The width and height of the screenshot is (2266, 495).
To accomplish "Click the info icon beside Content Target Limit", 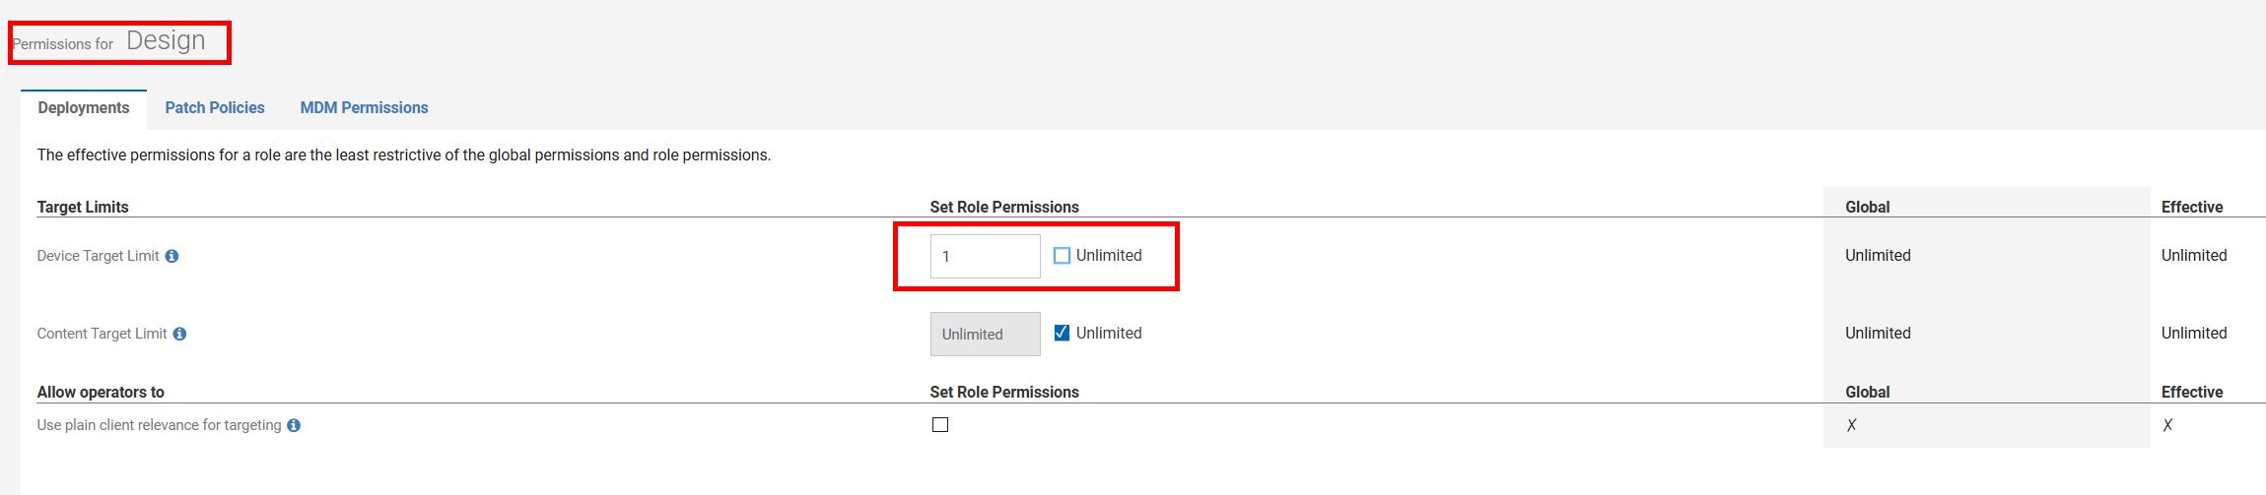I will (x=179, y=334).
